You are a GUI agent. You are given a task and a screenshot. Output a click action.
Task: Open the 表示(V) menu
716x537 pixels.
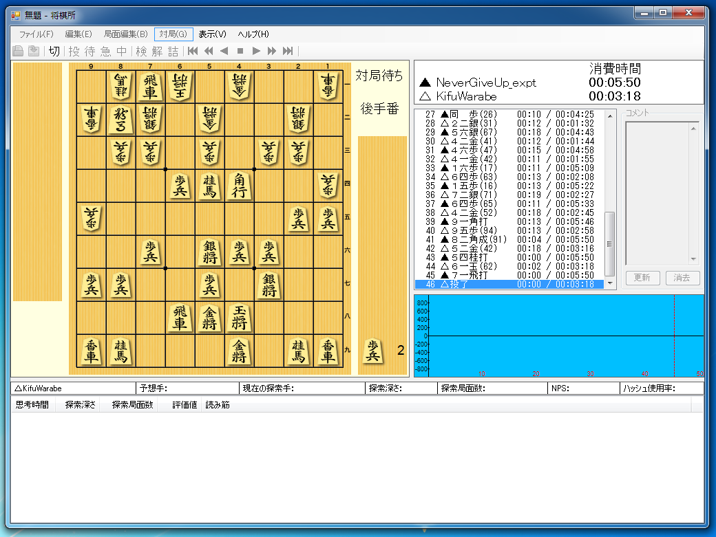(212, 34)
